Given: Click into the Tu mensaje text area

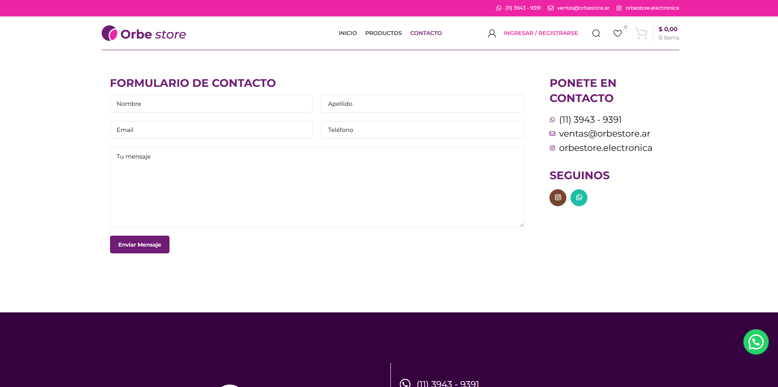Looking at the screenshot, I should pos(317,187).
